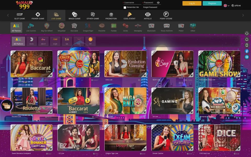Open the Point Store

coord(166,16)
